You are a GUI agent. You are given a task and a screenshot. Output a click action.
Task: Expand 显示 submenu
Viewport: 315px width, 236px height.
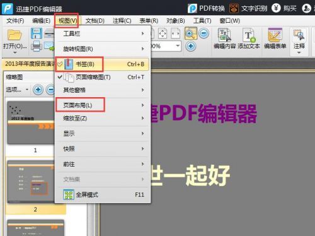tap(103, 133)
